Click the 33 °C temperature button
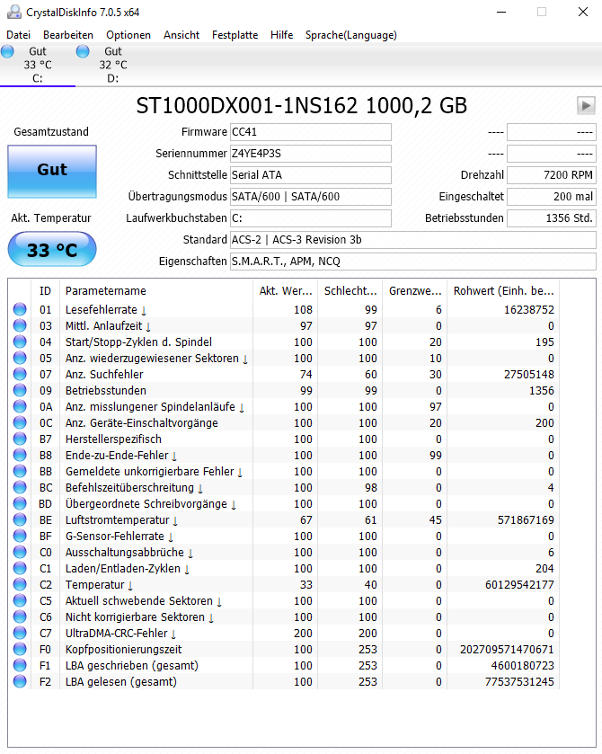 (x=52, y=249)
